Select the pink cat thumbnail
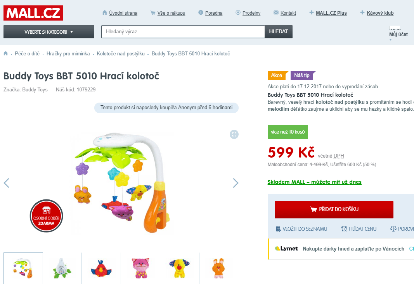414x297 pixels. 140,268
